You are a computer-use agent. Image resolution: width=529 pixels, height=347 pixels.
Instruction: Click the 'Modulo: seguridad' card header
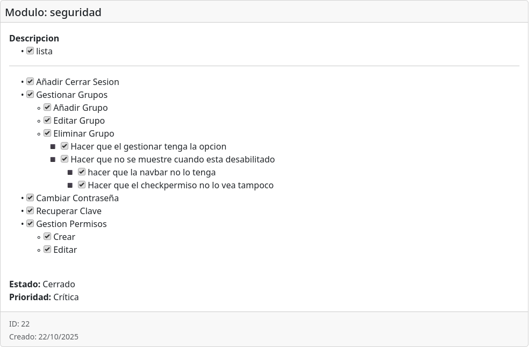pos(53,12)
